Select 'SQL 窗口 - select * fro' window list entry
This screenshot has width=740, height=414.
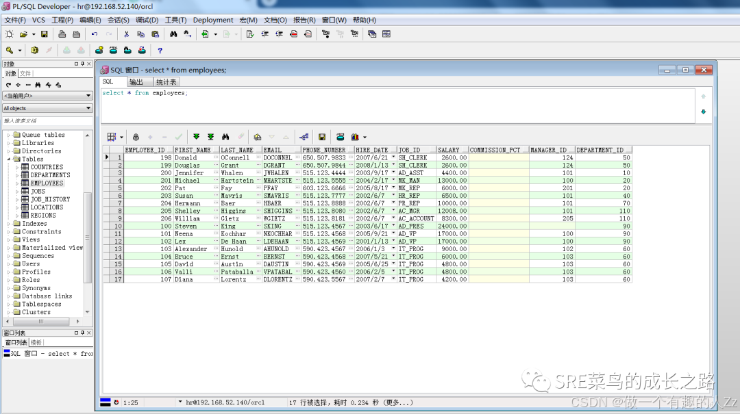click(48, 353)
